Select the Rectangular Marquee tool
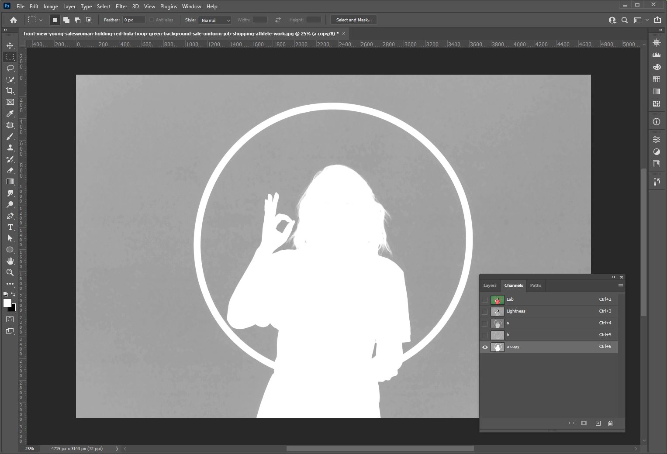The width and height of the screenshot is (667, 454). point(10,57)
